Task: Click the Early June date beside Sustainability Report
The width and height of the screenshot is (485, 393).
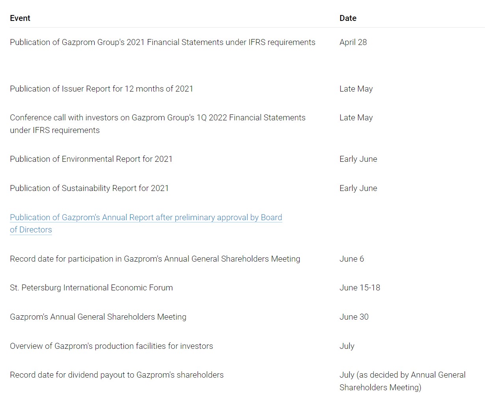Action: click(x=358, y=188)
